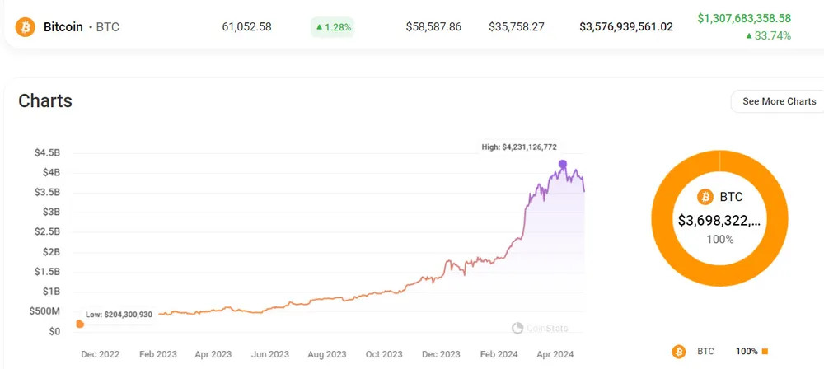Click the Low: $204,300,930 label
This screenshot has height=369, width=824.
pyautogui.click(x=119, y=315)
